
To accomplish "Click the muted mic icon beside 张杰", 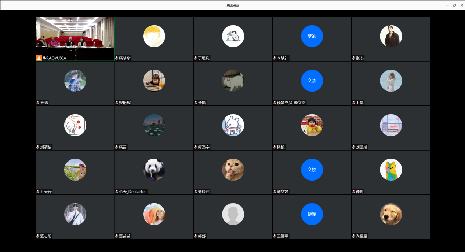I will [x=353, y=58].
